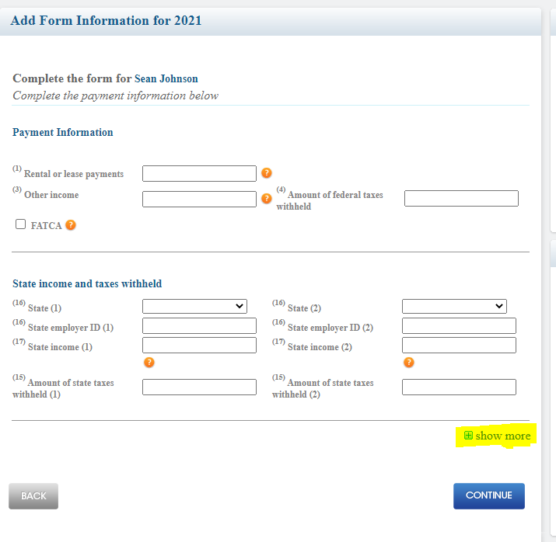Select the State employer ID (1) field
Image resolution: width=556 pixels, height=542 pixels.
pyautogui.click(x=199, y=326)
